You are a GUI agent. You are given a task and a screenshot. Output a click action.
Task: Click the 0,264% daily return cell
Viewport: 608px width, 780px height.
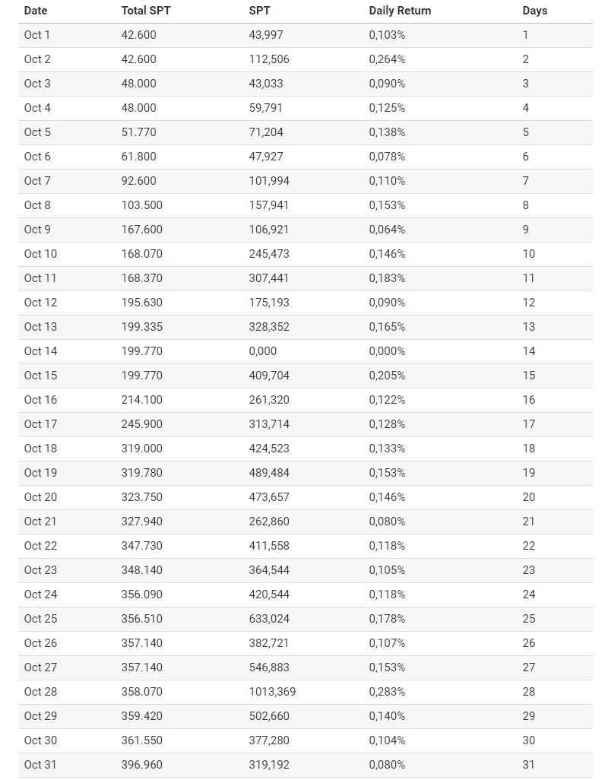coord(387,59)
